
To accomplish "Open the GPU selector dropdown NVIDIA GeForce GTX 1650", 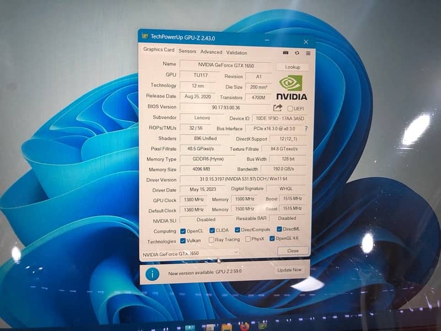I will pyautogui.click(x=190, y=254).
